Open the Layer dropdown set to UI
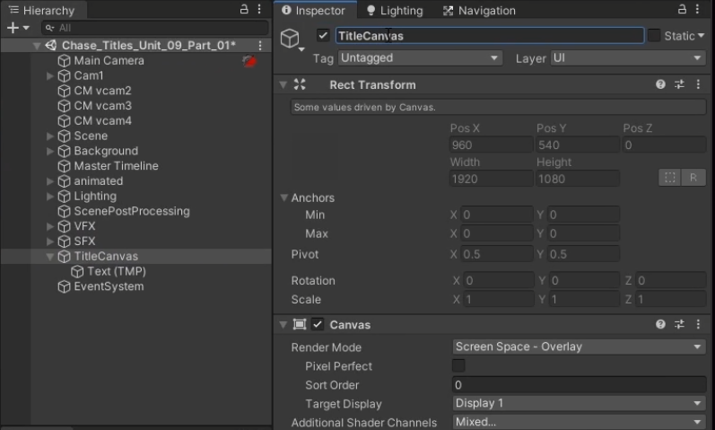The width and height of the screenshot is (715, 430). pyautogui.click(x=627, y=58)
